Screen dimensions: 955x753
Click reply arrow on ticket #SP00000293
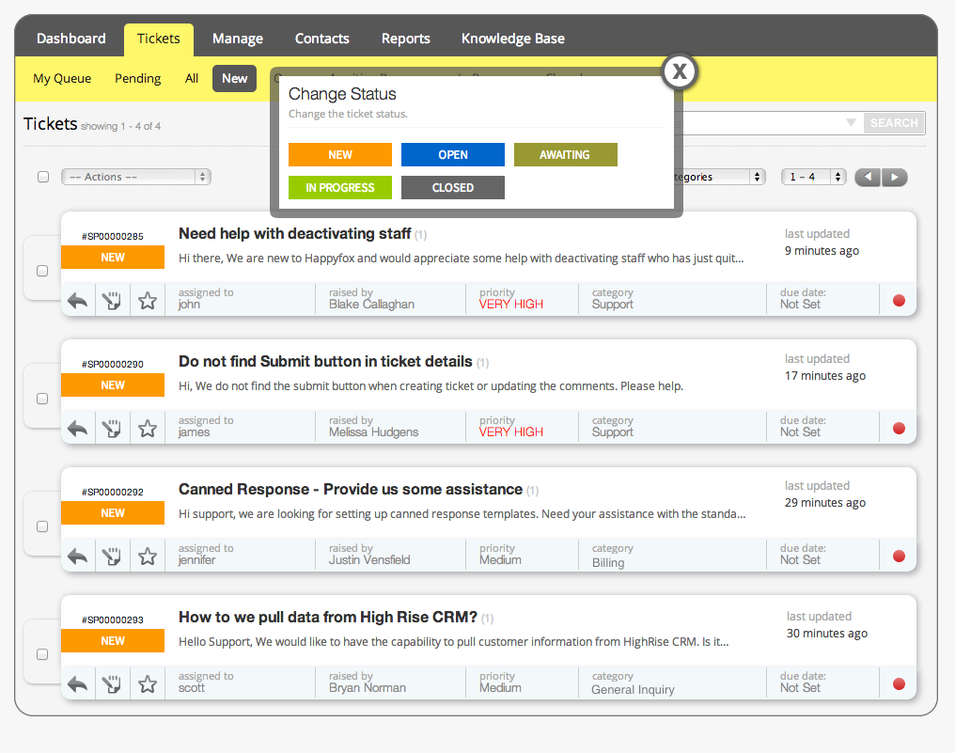tap(78, 684)
